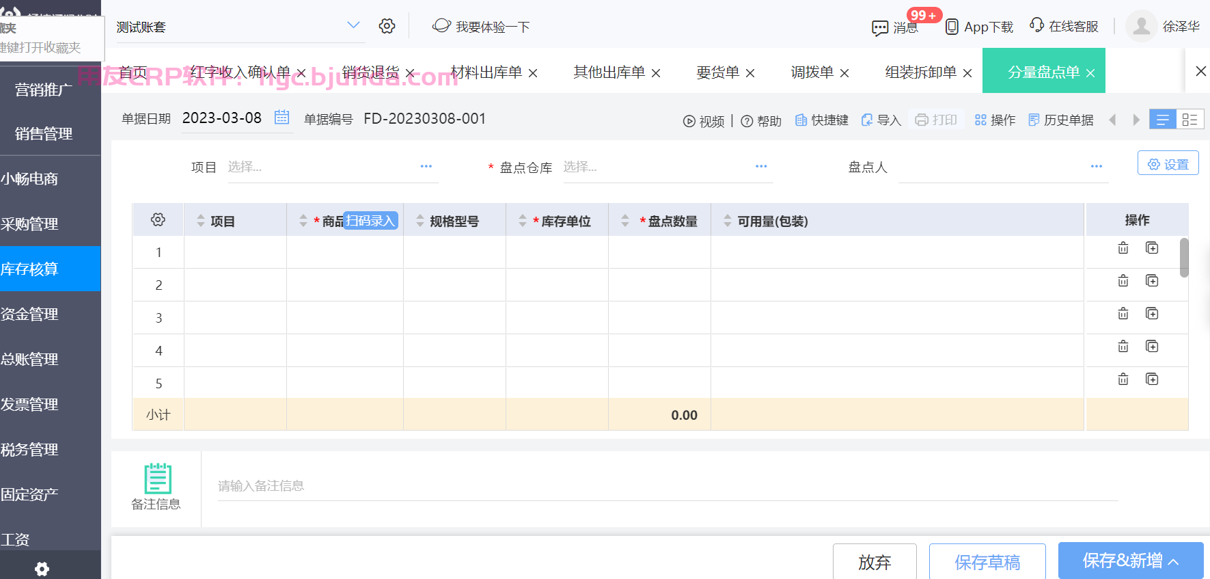The height and width of the screenshot is (579, 1210).
Task: Click the 打印 print button
Action: pyautogui.click(x=936, y=120)
